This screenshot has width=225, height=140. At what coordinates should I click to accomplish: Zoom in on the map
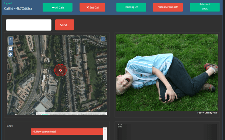[11, 39]
